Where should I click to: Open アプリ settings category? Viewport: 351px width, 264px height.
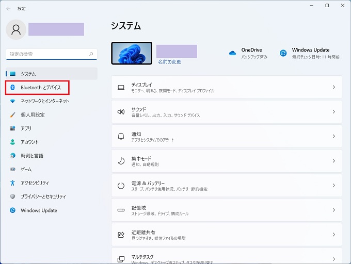click(52, 128)
